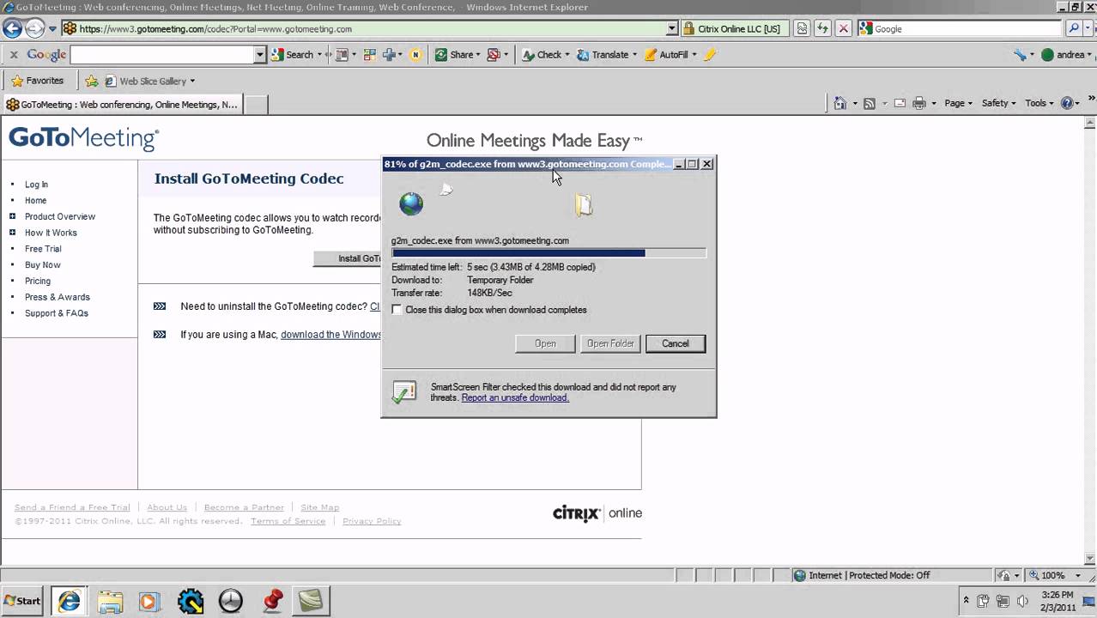
Task: Click the Add to Favorites star icon
Action: coord(91,81)
